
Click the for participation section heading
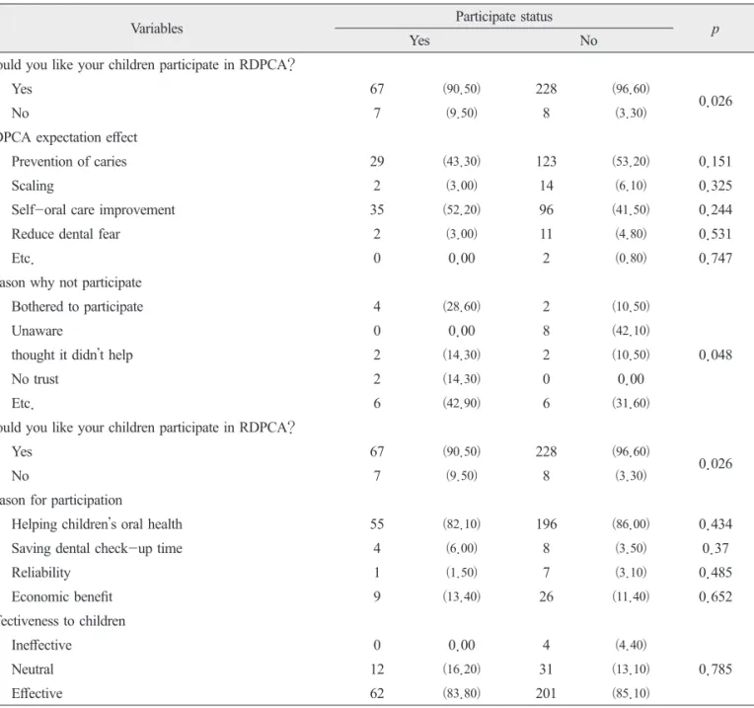pyautogui.click(x=61, y=500)
